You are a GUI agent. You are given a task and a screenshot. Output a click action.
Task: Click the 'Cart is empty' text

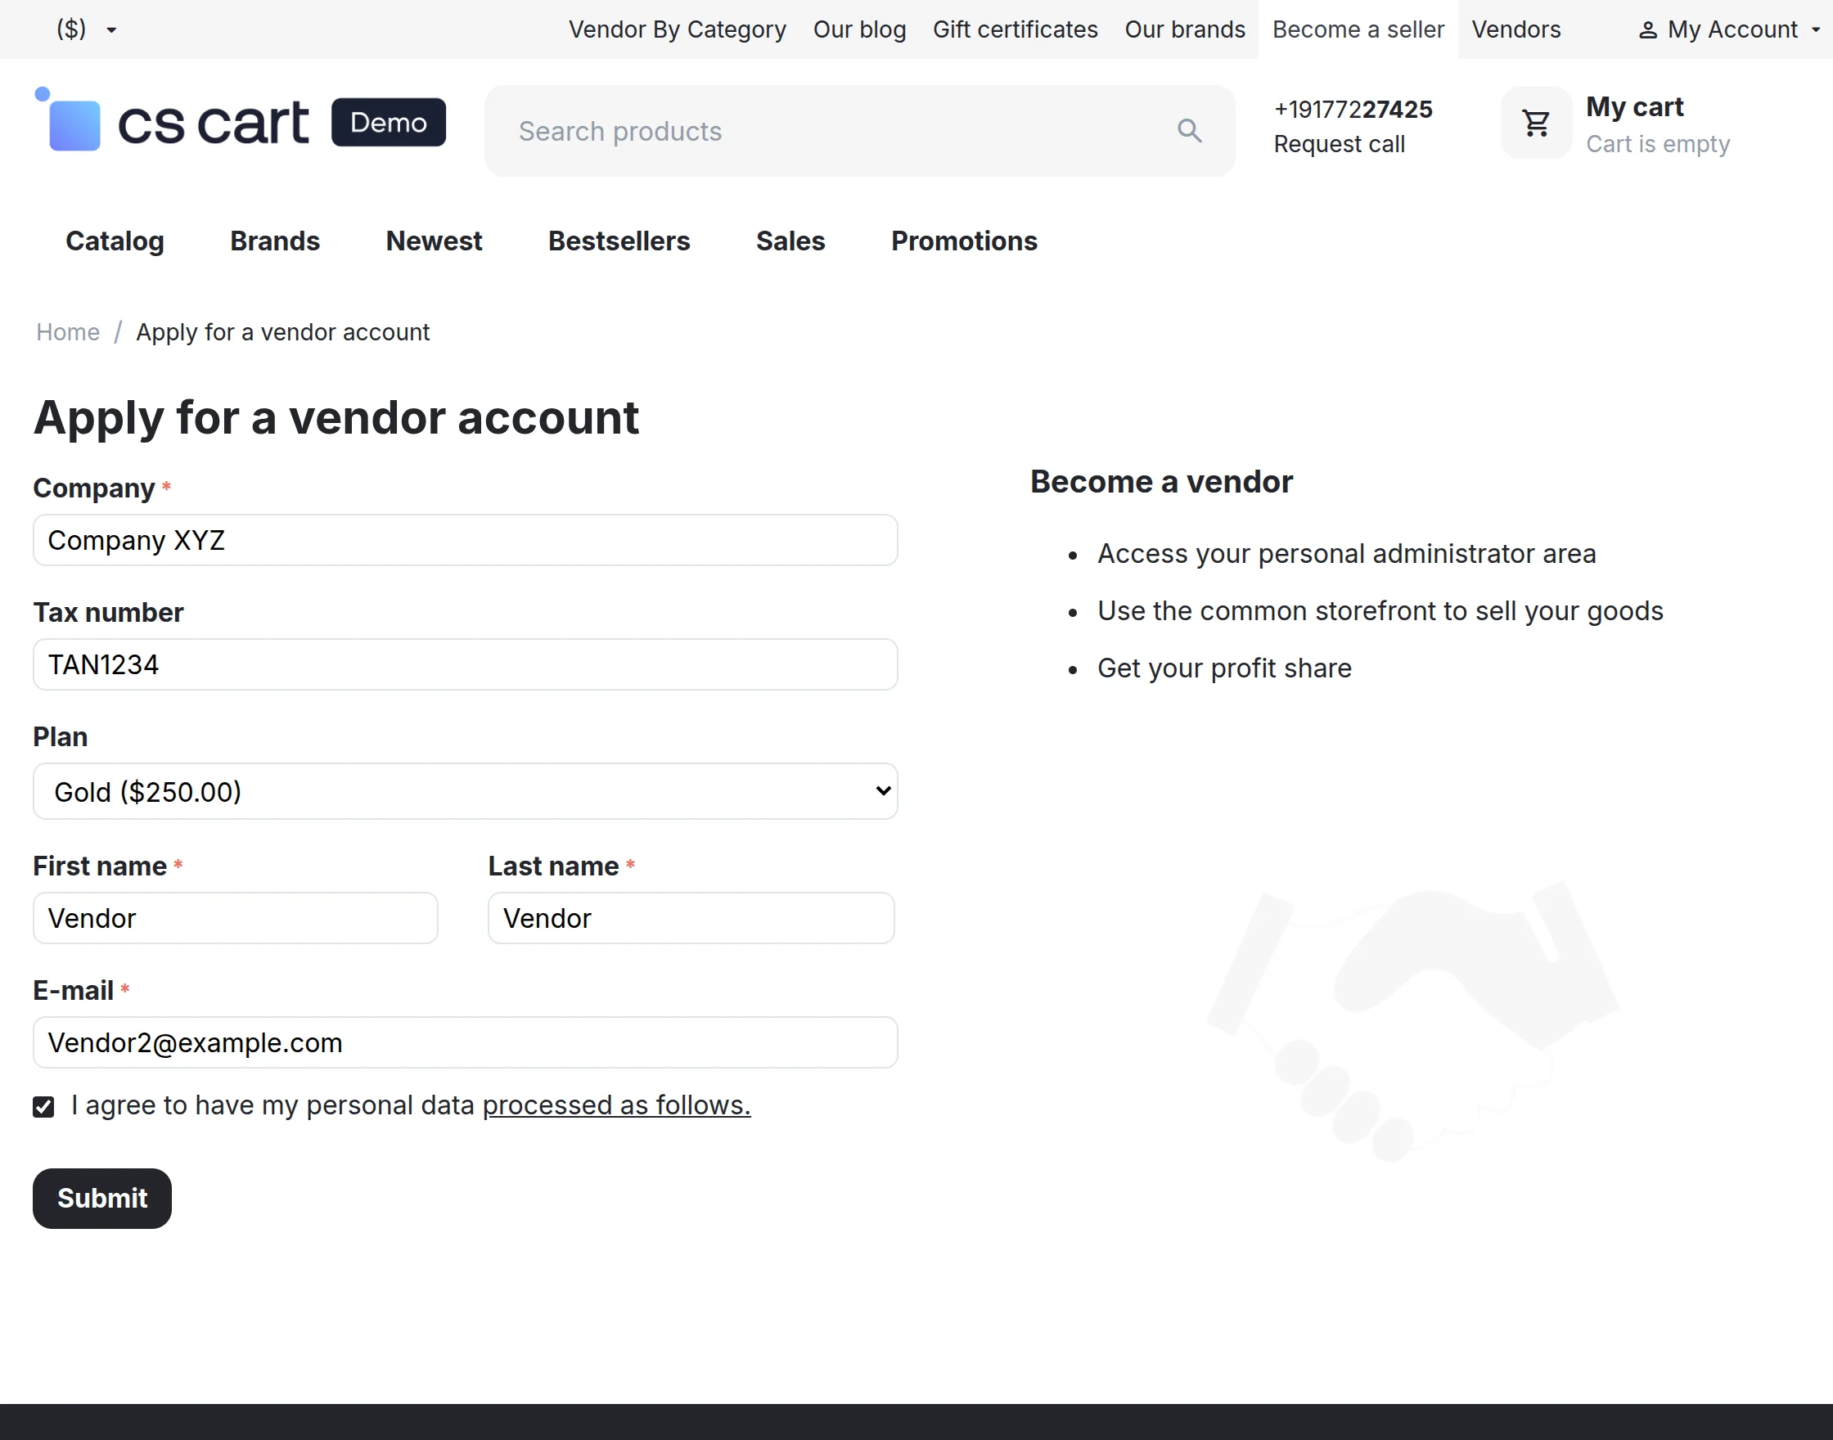pyautogui.click(x=1658, y=144)
